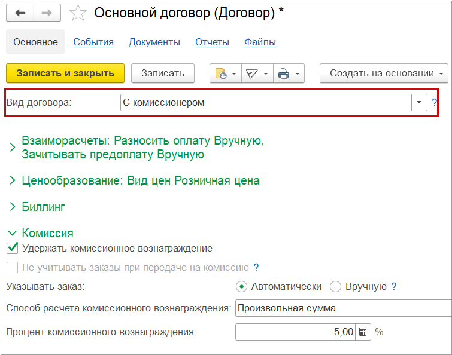Viewport: 452px width, 355px height.
Task: Collapse the Комиссия section
Action: tap(12, 232)
